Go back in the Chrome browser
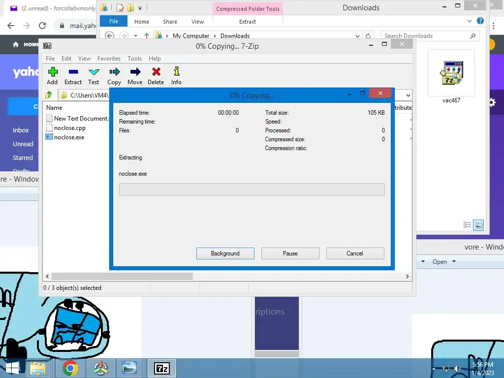Screen dimensions: 504x378 [x=11, y=26]
